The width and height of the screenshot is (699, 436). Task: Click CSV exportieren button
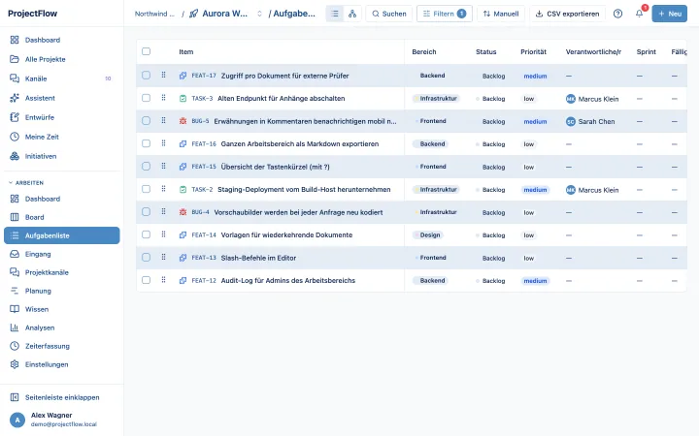click(568, 14)
